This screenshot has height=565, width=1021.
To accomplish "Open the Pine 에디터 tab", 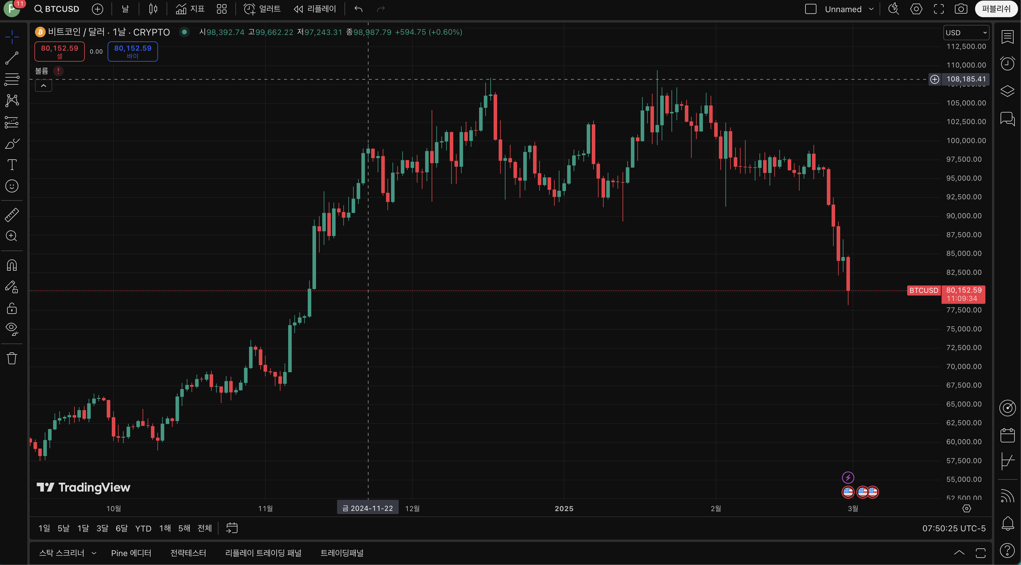I will [131, 553].
